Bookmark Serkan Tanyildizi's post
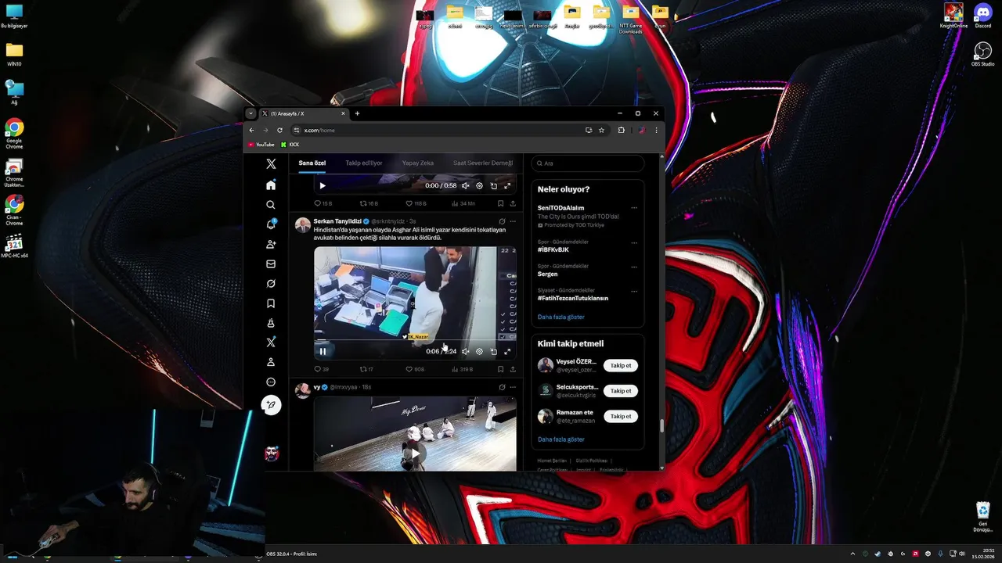1002x563 pixels. coord(501,369)
